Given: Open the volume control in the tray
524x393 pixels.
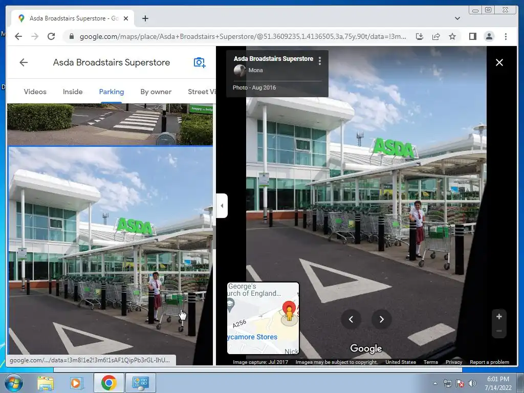Looking at the screenshot, I should pos(472,383).
